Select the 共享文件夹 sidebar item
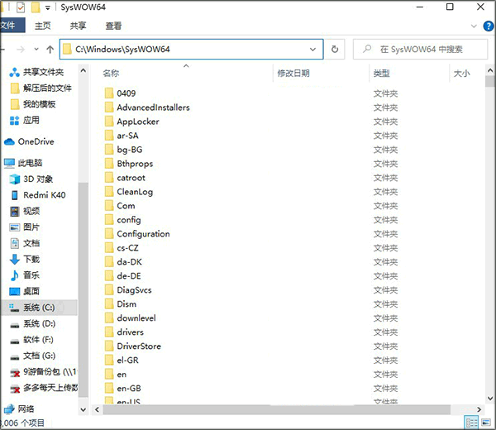The image size is (496, 430). click(x=36, y=73)
